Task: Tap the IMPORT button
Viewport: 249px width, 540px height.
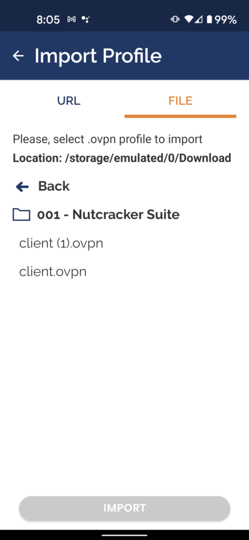Action: (124, 508)
